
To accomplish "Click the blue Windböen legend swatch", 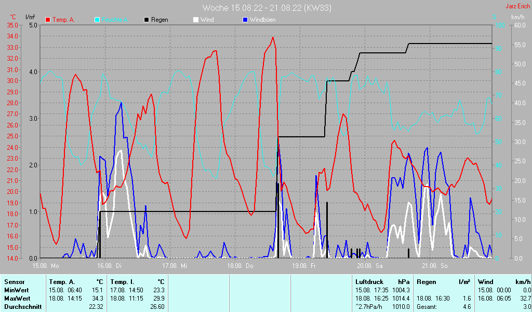I will click(245, 20).
